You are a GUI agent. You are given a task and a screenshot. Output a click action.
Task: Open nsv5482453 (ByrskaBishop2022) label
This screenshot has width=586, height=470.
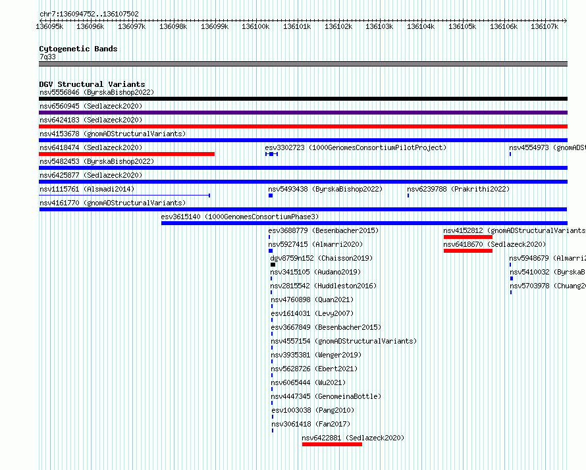coord(97,161)
